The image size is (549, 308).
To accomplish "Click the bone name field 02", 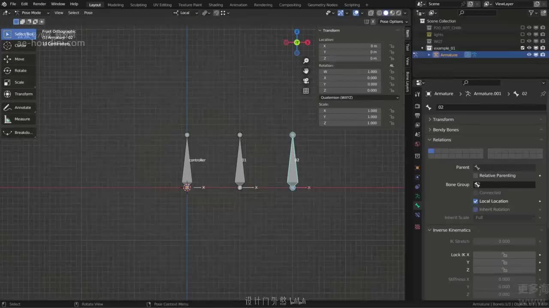I will click(x=492, y=107).
